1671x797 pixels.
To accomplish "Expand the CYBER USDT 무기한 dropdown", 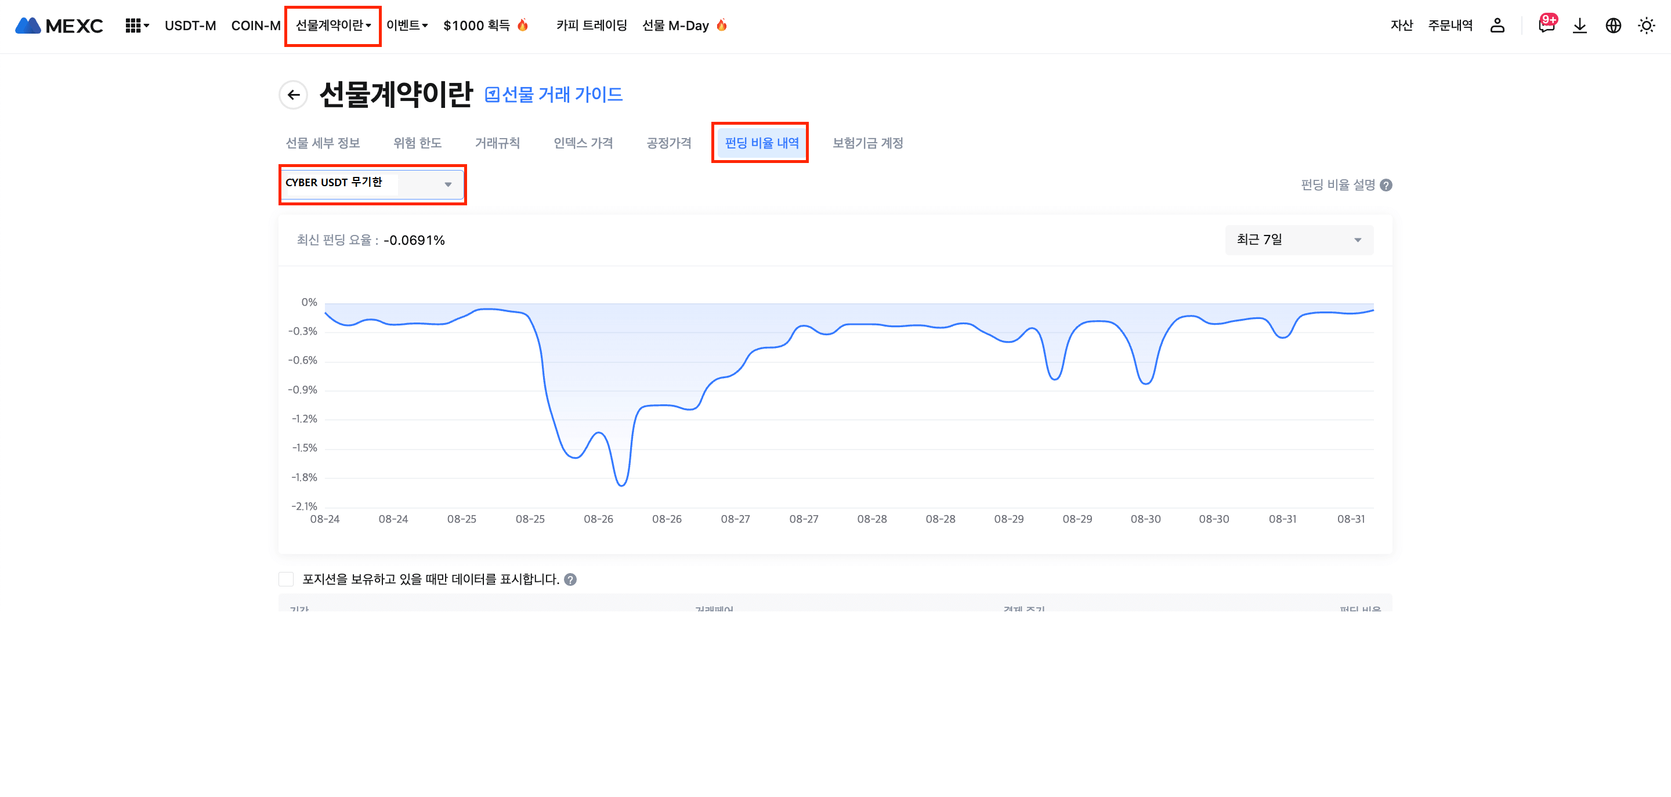I will point(372,184).
